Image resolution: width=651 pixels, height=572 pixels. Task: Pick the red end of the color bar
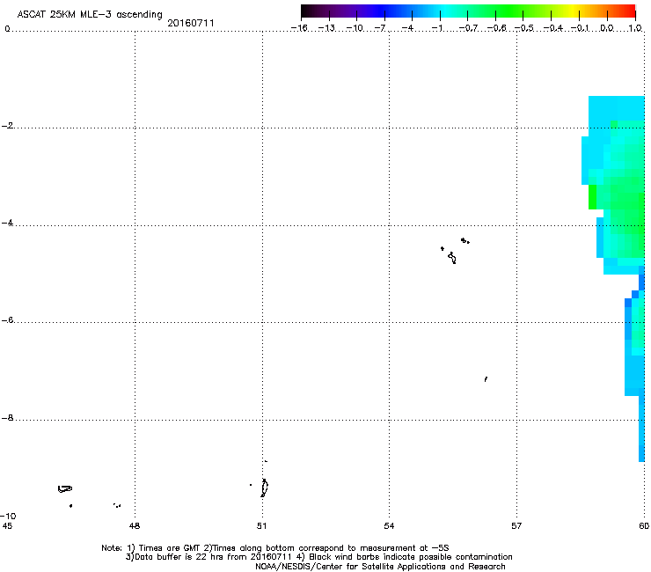(x=630, y=11)
